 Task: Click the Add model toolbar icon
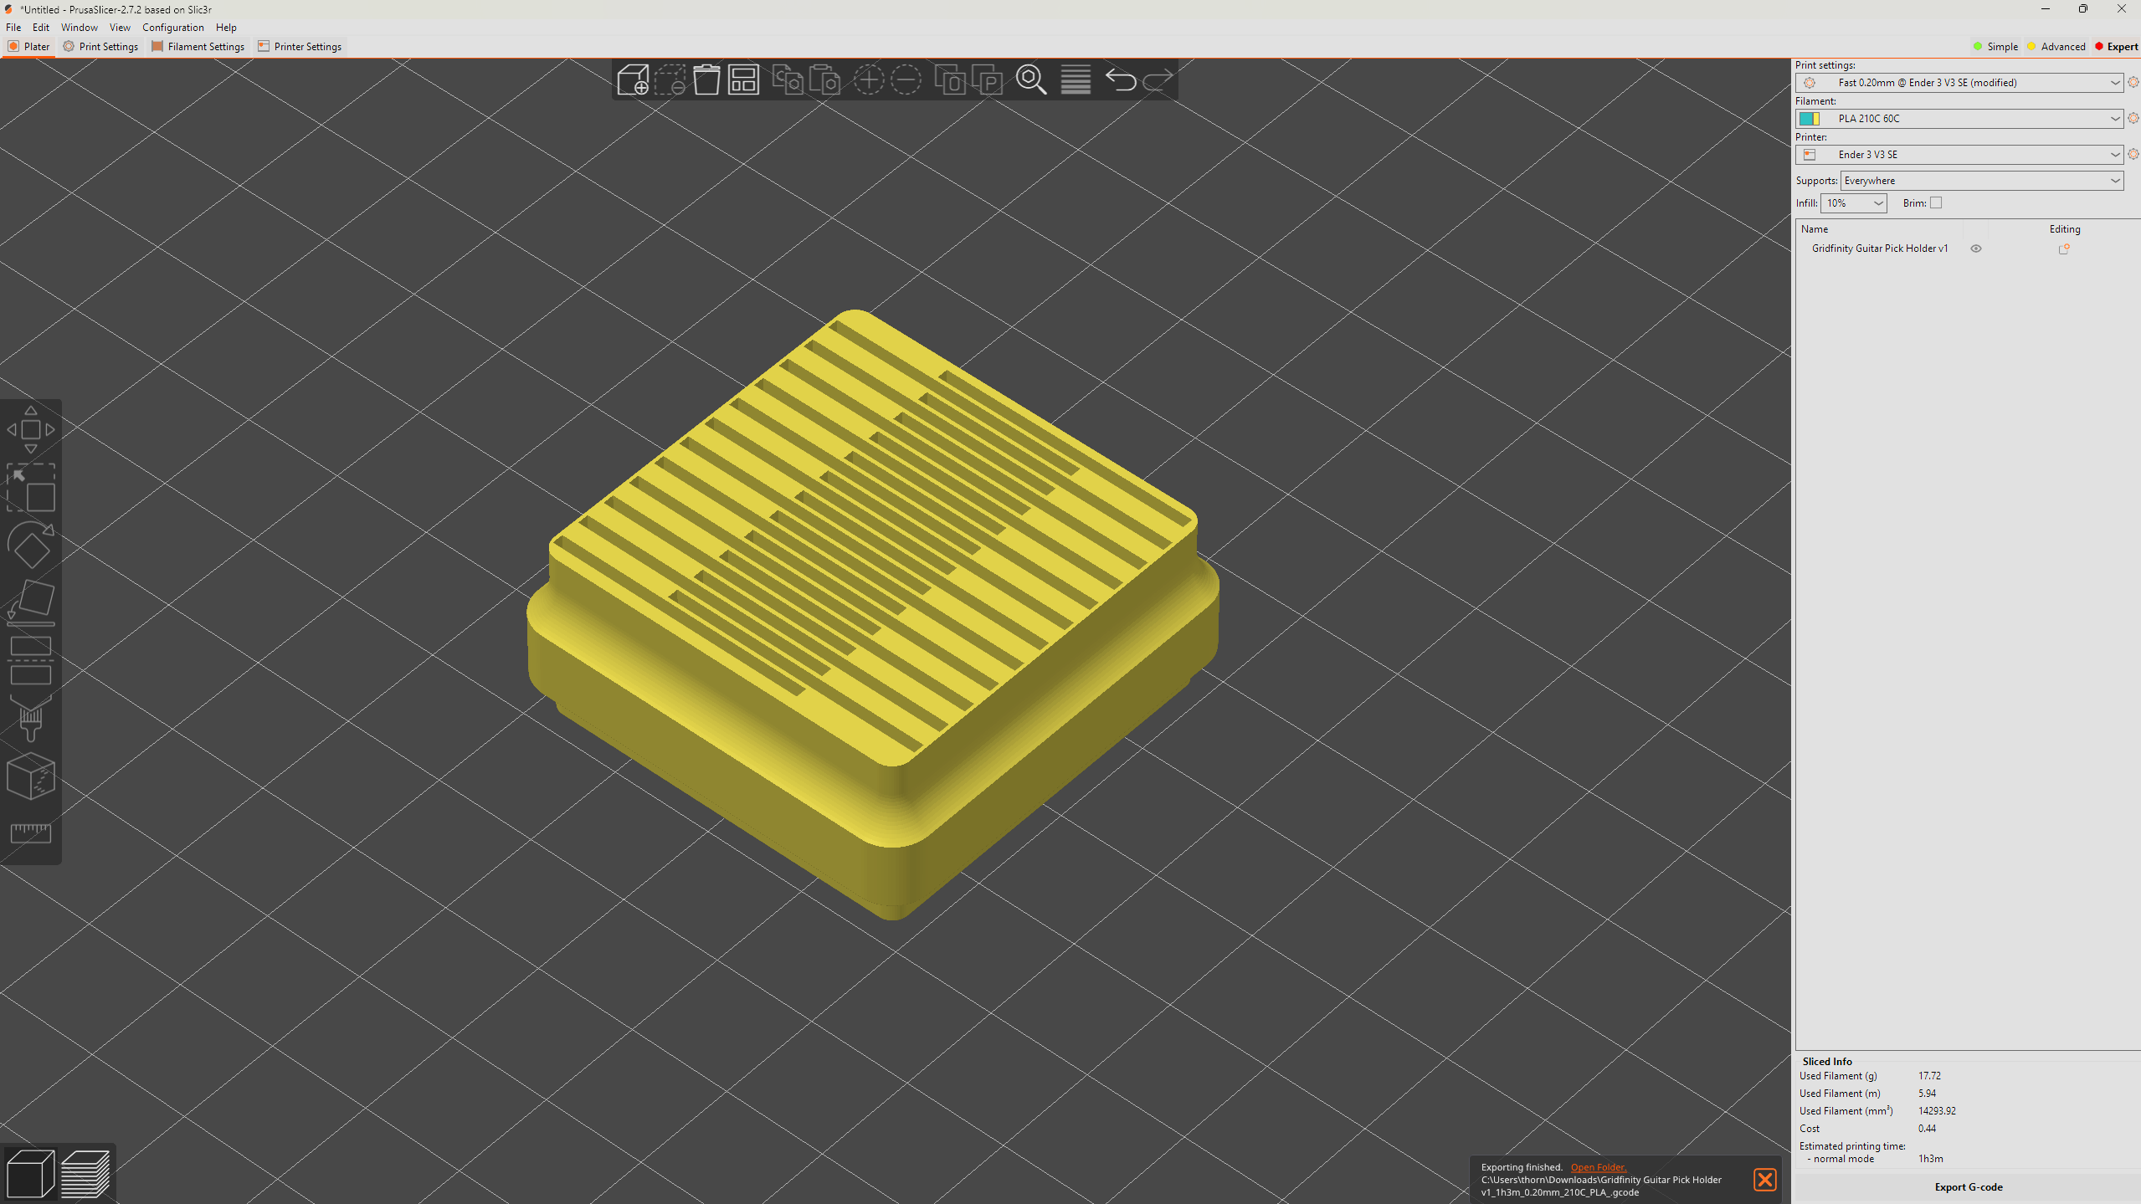pyautogui.click(x=633, y=79)
